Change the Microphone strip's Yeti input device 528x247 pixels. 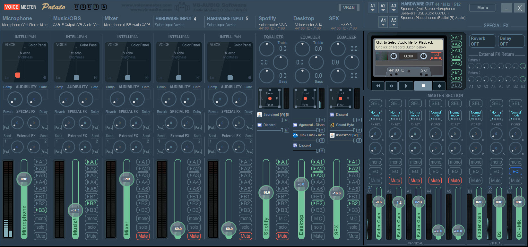(x=25, y=25)
